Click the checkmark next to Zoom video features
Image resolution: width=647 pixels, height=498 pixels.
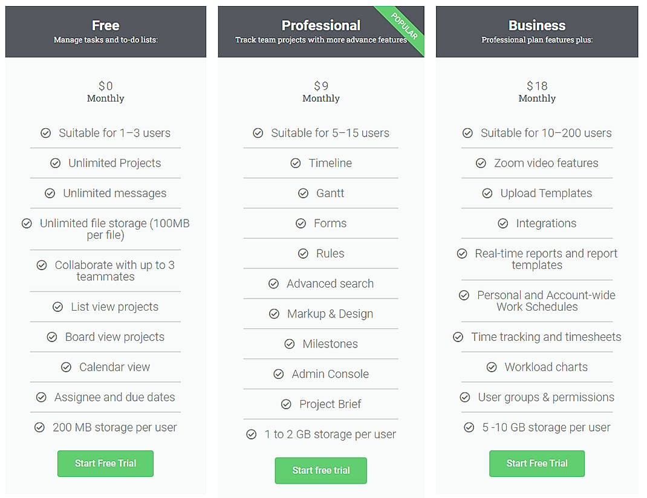pos(481,163)
